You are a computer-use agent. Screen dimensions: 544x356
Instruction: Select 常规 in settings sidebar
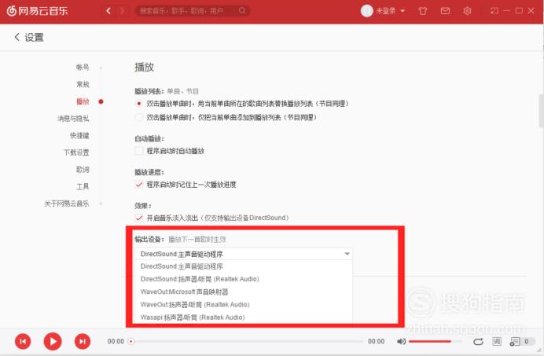click(83, 84)
